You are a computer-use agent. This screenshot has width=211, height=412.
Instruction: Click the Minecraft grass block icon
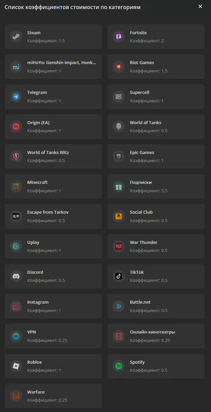16,187
